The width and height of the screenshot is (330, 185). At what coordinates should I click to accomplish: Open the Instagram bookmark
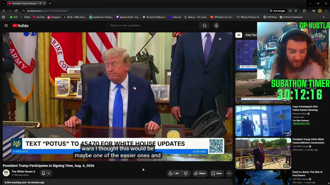54,17
